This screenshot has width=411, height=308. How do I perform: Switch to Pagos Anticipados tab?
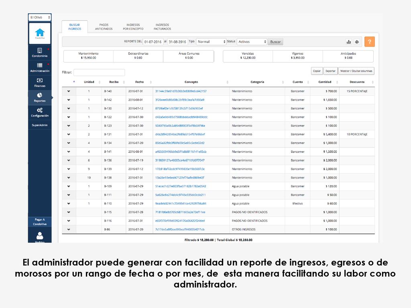click(x=104, y=27)
